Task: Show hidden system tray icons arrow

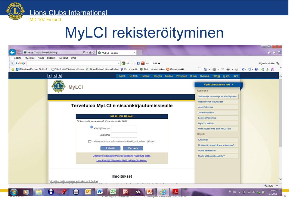Action: click(x=239, y=192)
